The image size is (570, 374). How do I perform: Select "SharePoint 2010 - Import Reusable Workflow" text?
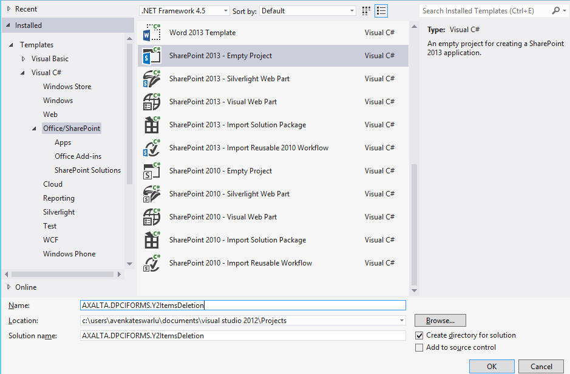click(x=240, y=263)
